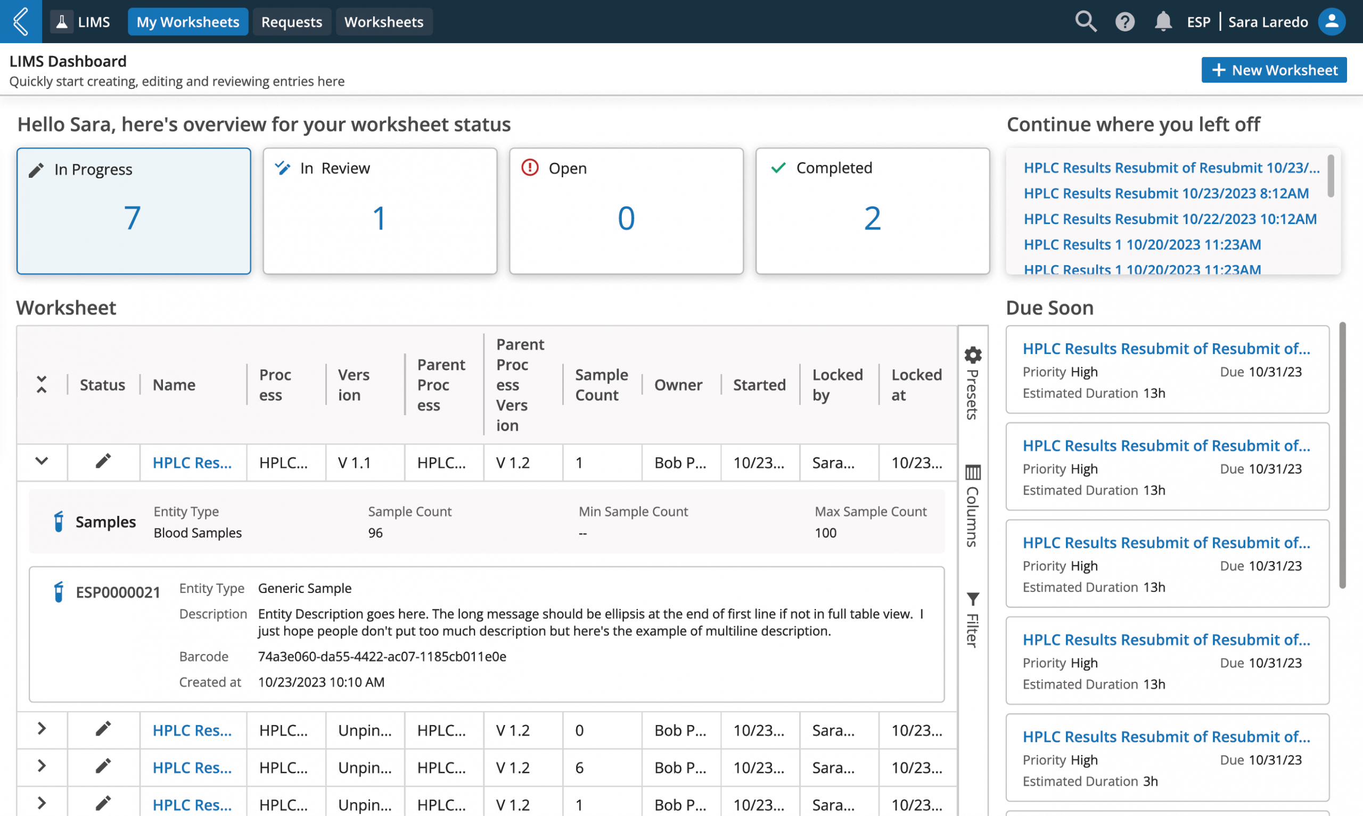Image resolution: width=1363 pixels, height=816 pixels.
Task: Click the Due Soon list scrollbar
Action: [1342, 455]
